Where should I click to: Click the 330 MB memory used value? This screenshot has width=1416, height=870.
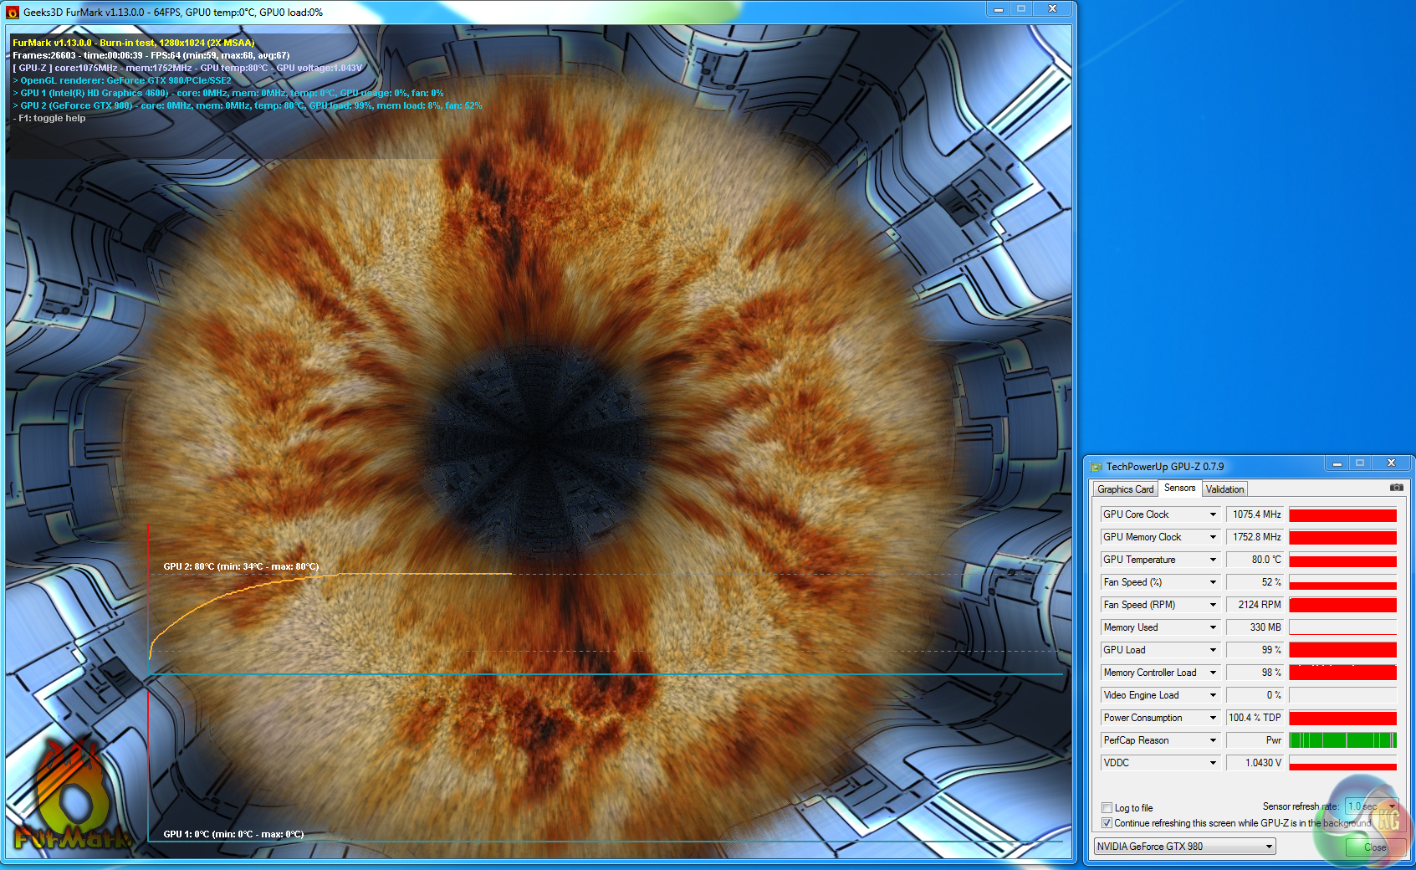tap(1255, 627)
